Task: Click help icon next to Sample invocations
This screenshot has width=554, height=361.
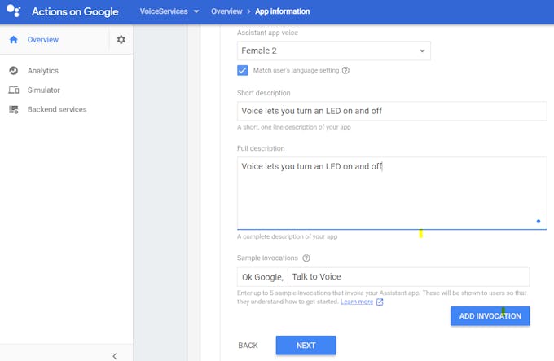Action: [x=306, y=258]
